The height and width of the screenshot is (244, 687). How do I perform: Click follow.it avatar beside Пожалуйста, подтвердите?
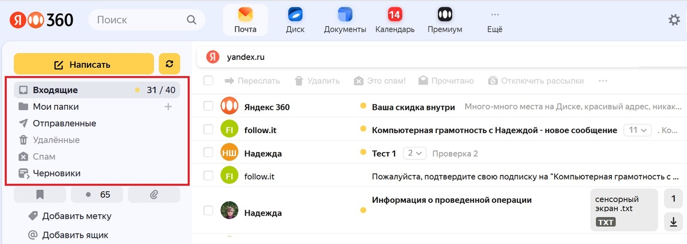tap(229, 175)
